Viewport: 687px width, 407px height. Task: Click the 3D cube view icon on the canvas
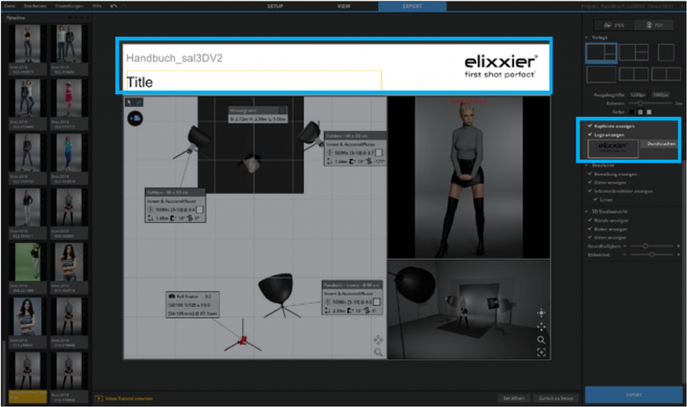pos(135,119)
